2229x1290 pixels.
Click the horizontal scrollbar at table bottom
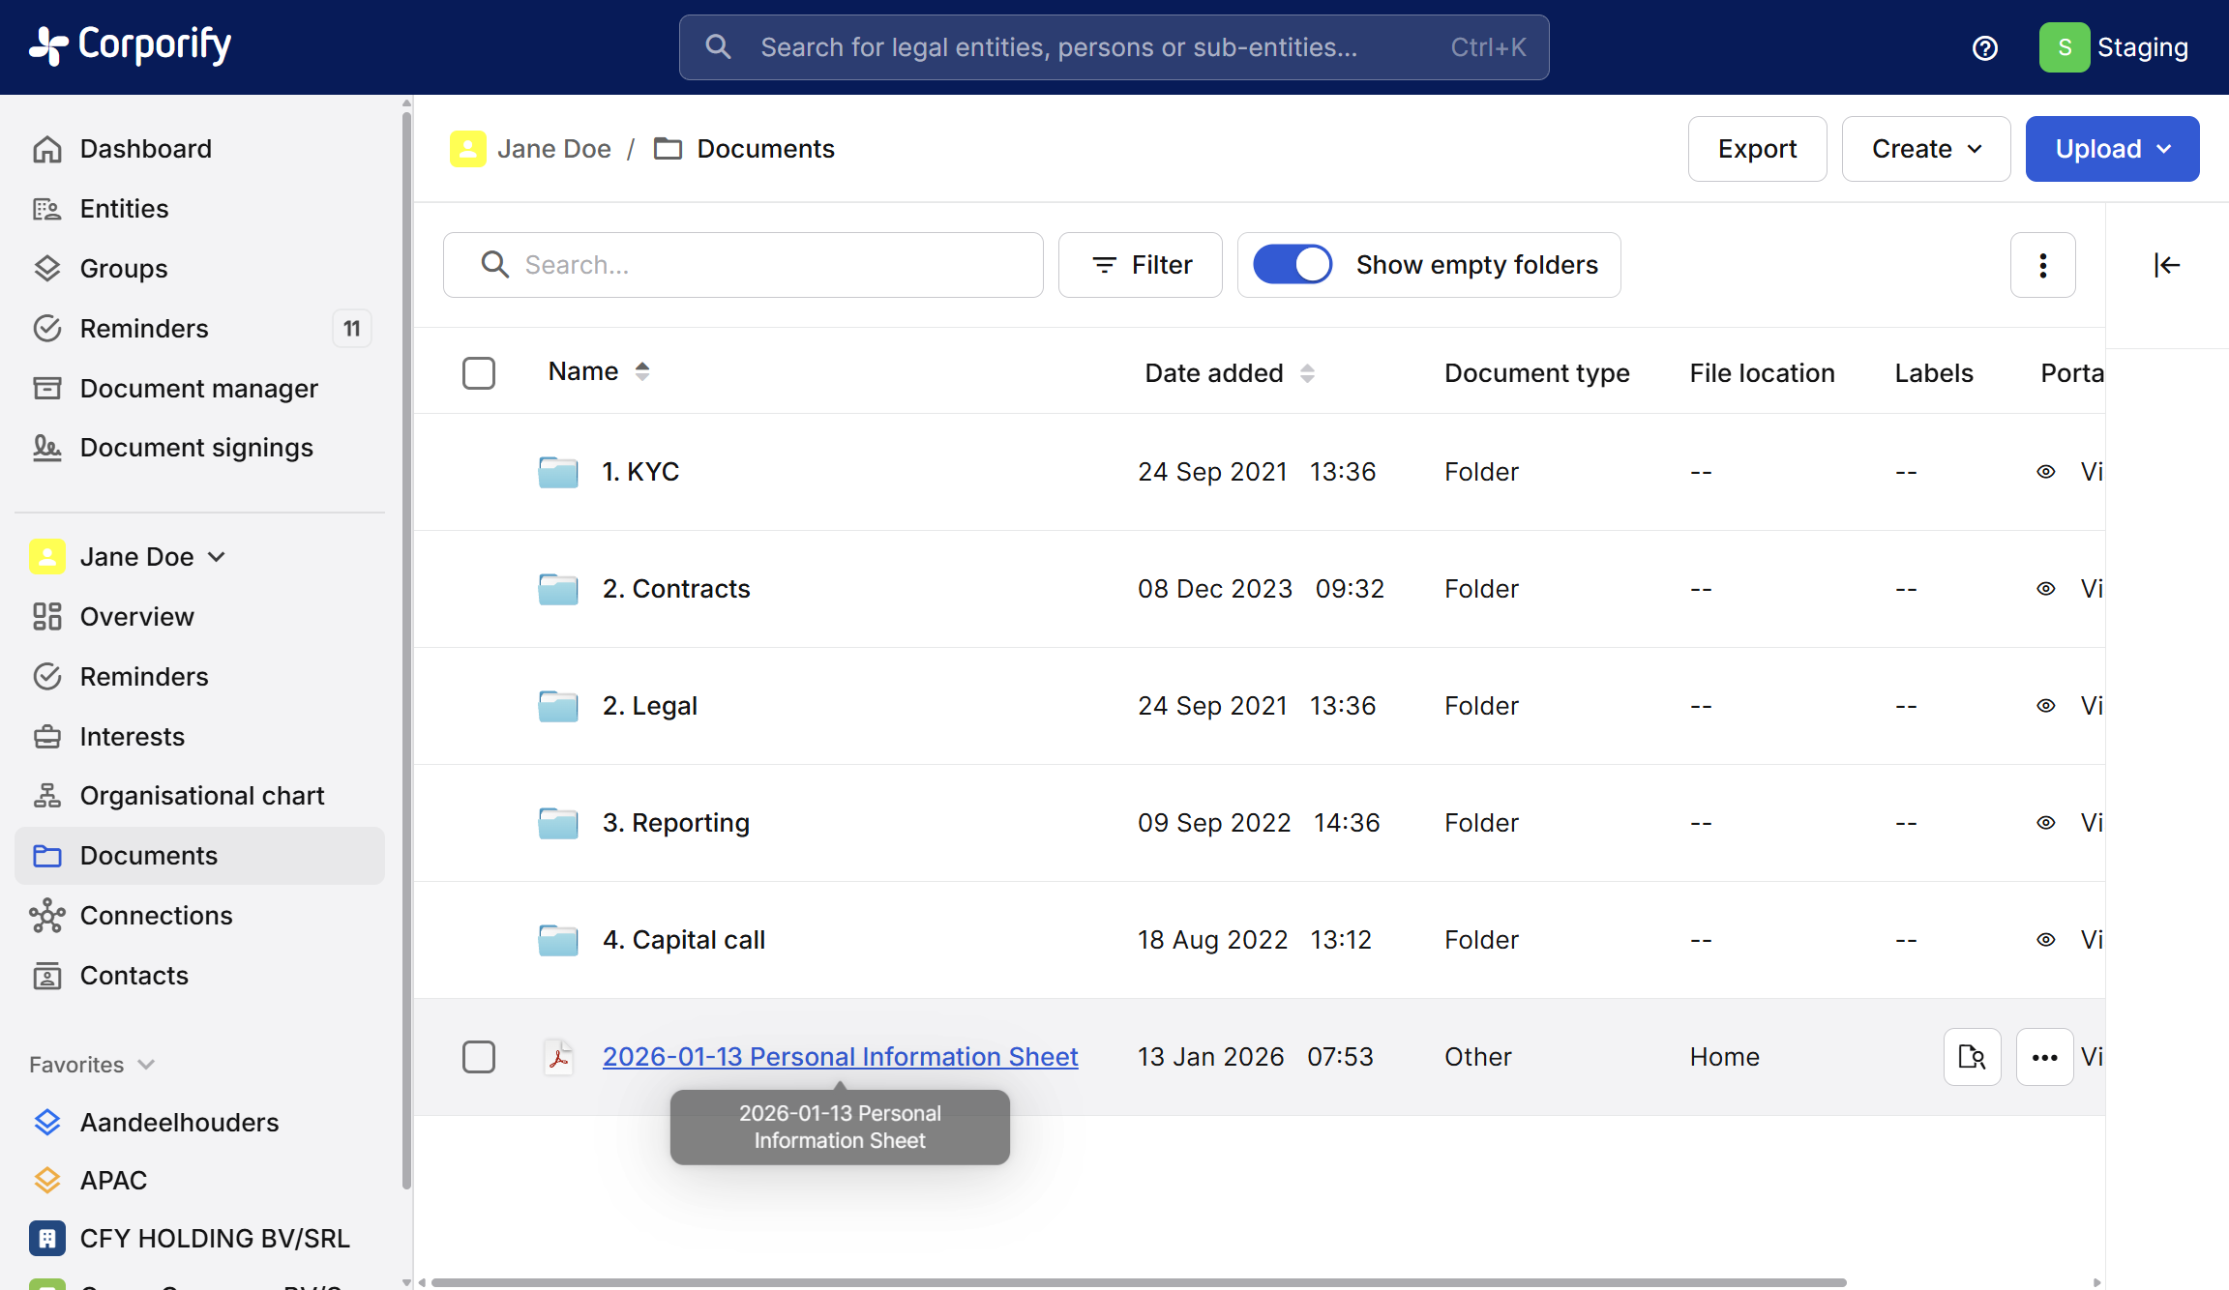[x=1138, y=1282]
